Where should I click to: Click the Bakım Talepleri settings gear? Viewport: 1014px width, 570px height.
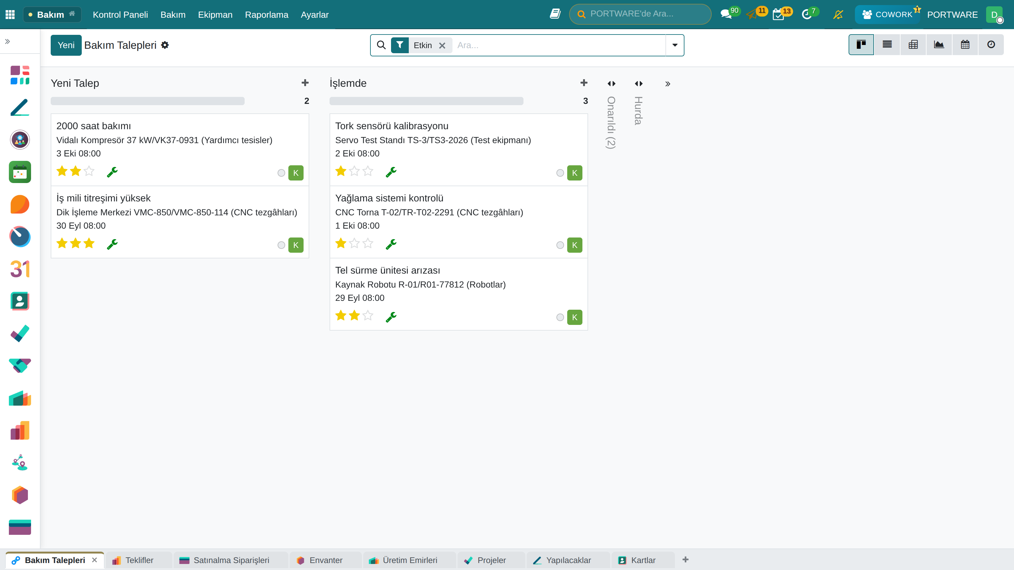tap(165, 45)
